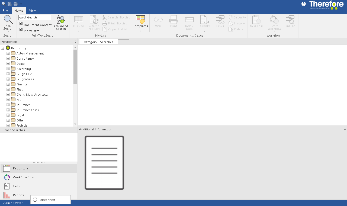Pin the Navigation panel
Image resolution: width=347 pixels, height=206 pixels.
[75, 42]
